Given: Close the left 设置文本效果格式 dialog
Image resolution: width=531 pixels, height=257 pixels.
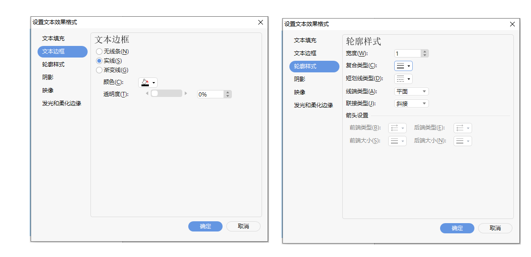Looking at the screenshot, I should (261, 22).
